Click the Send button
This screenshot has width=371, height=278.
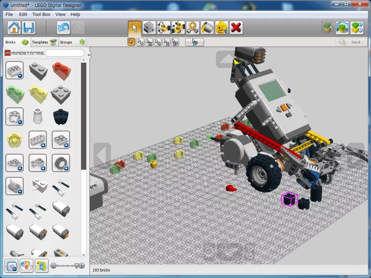[351, 42]
